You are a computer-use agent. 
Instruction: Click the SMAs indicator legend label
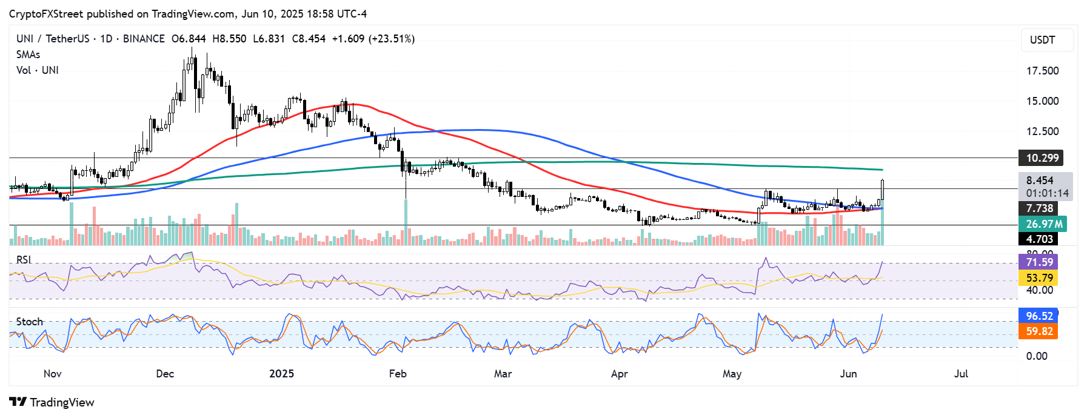(x=28, y=55)
